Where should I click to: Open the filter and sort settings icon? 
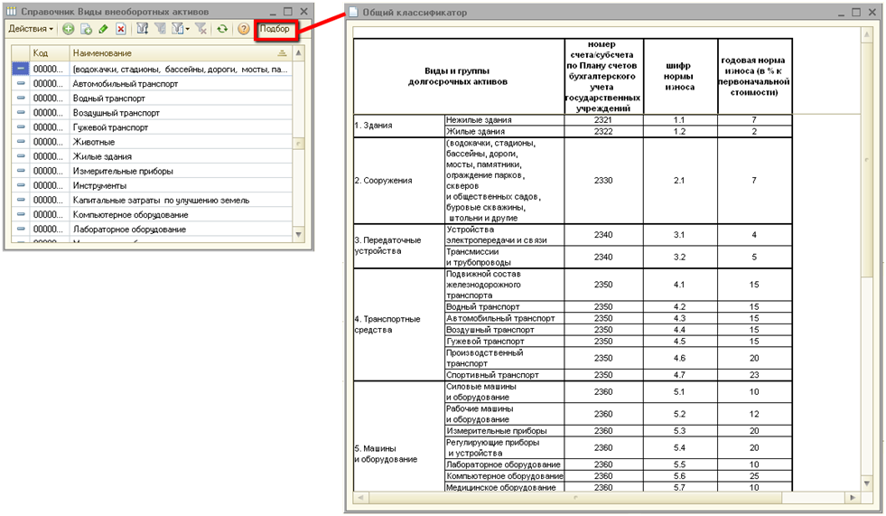(x=143, y=30)
